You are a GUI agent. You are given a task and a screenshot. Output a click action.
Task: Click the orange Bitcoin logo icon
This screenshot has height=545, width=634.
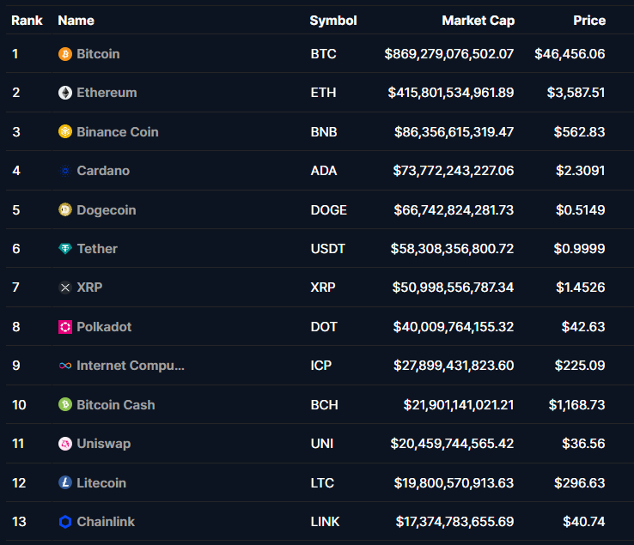65,54
